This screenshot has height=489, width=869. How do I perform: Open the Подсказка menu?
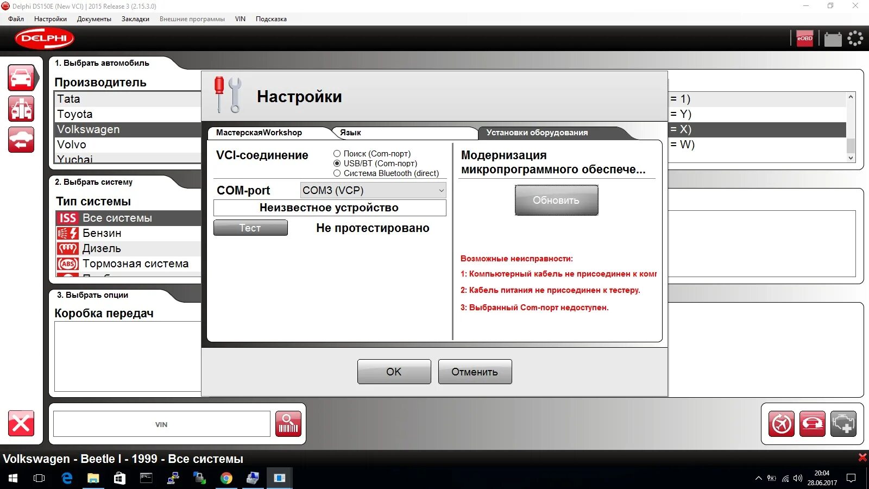coord(271,19)
